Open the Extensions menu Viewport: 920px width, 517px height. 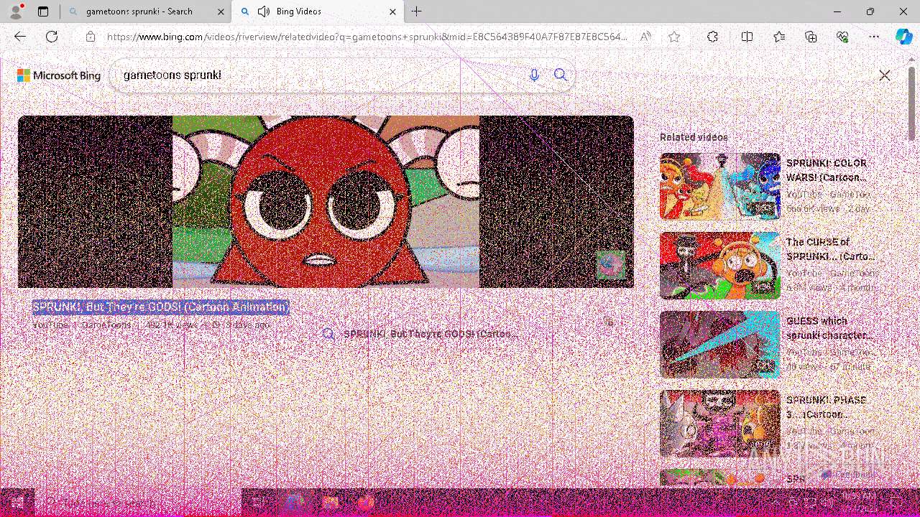point(712,37)
